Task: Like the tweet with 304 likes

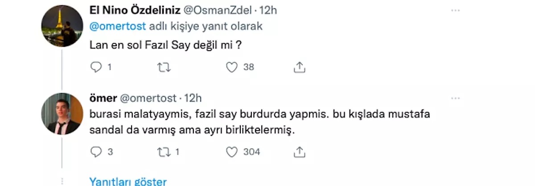Action: tap(231, 152)
